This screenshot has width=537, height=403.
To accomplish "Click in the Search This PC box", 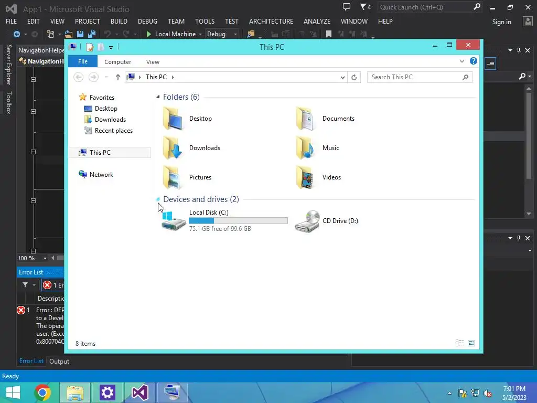I will pyautogui.click(x=420, y=77).
